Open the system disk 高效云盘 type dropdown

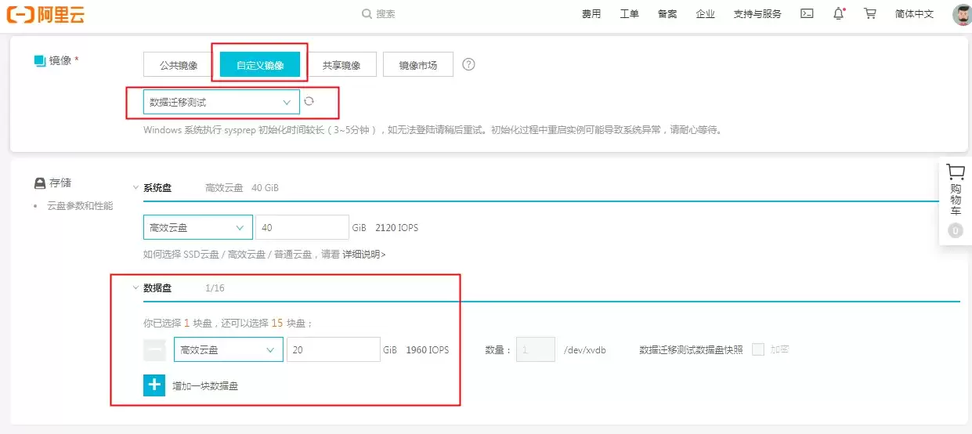198,227
